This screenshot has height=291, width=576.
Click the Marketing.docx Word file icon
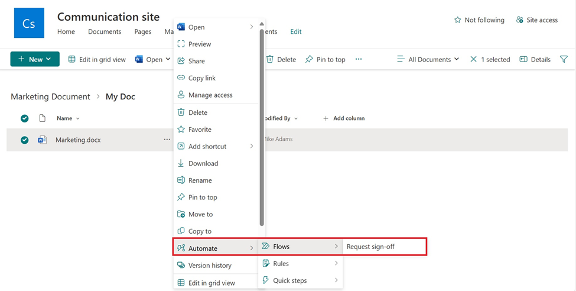pos(42,140)
